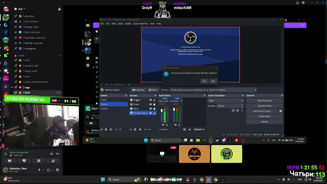
Task: Open source Properties button
Action: [x=138, y=90]
